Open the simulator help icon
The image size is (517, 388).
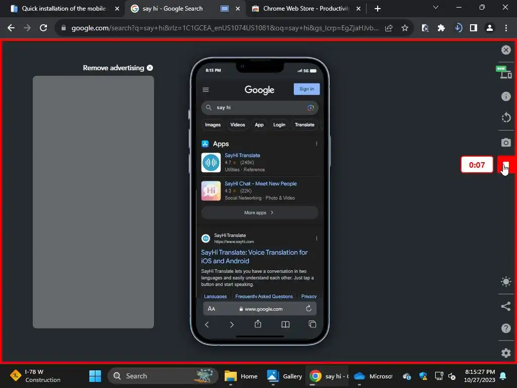pos(506,328)
